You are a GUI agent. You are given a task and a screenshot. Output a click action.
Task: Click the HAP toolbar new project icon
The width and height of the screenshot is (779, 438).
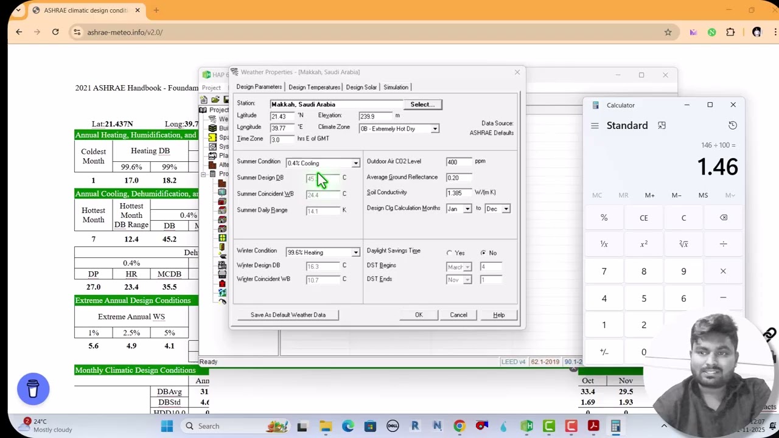pos(204,100)
